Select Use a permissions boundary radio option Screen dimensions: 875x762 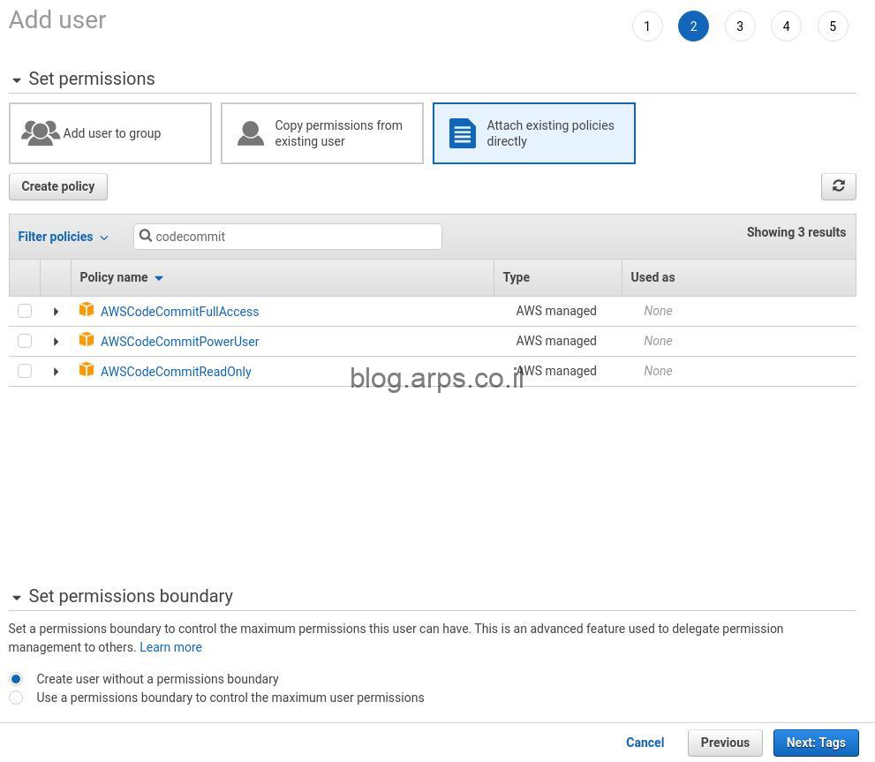pos(16,698)
